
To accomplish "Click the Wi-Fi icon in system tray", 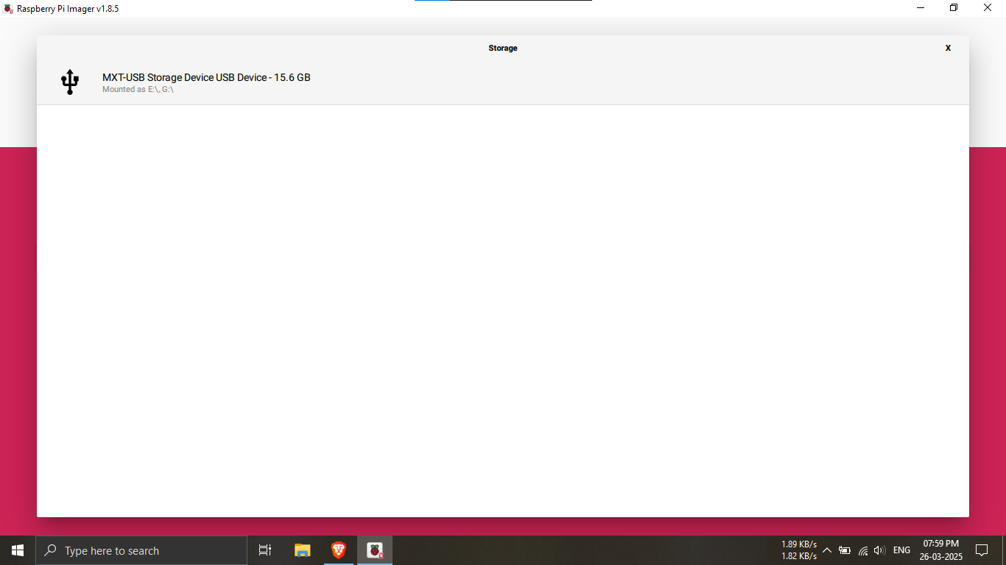I will coord(862,550).
